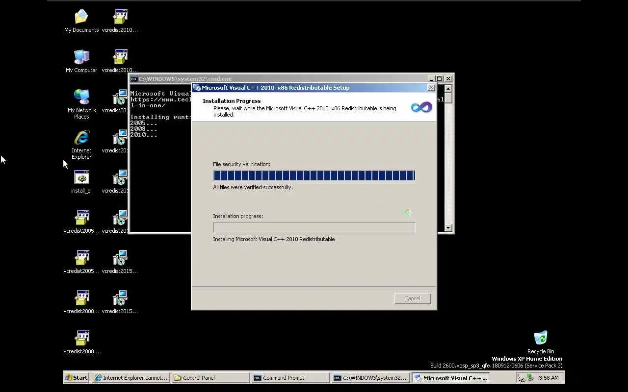The image size is (628, 392).
Task: Switch to C:\WINDOWS\system32 taskbar button
Action: 370,378
